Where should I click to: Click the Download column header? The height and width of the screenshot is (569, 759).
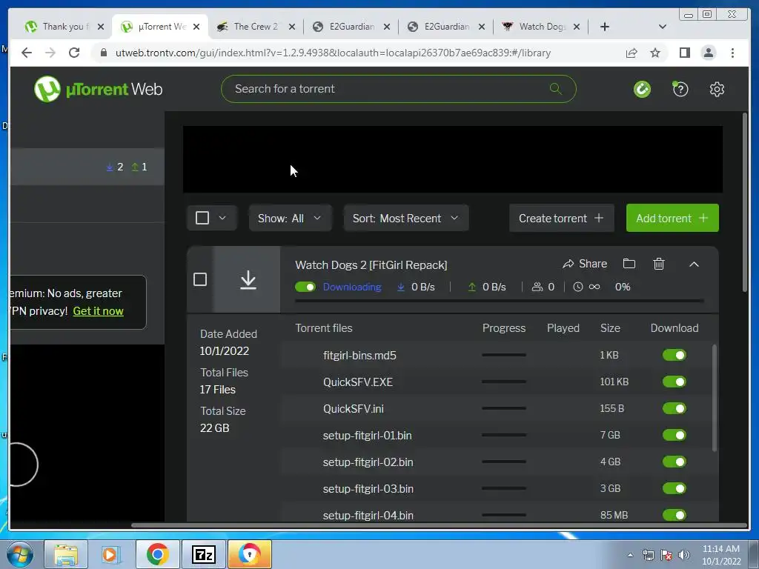point(675,328)
